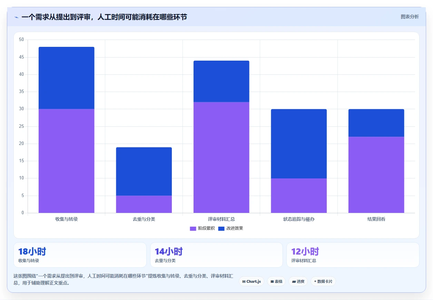Open the 14小时 去重与分类 data card
The height and width of the screenshot is (300, 433).
216,255
